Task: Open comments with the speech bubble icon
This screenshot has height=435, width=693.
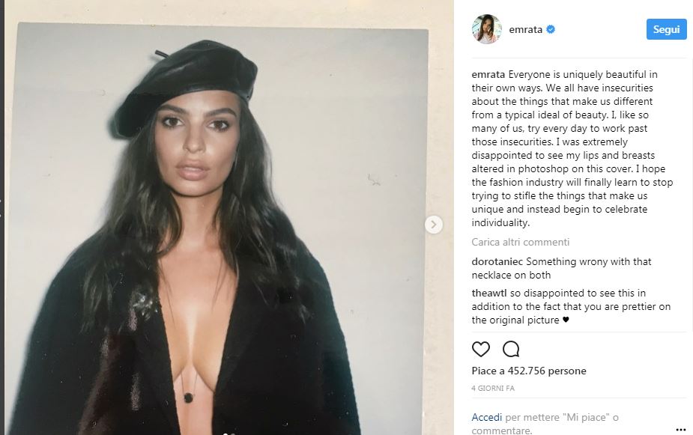Action: 511,350
